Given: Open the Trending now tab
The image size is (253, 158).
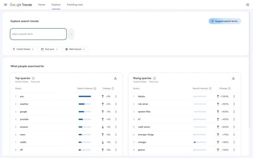Looking at the screenshot, I should 75,5.
